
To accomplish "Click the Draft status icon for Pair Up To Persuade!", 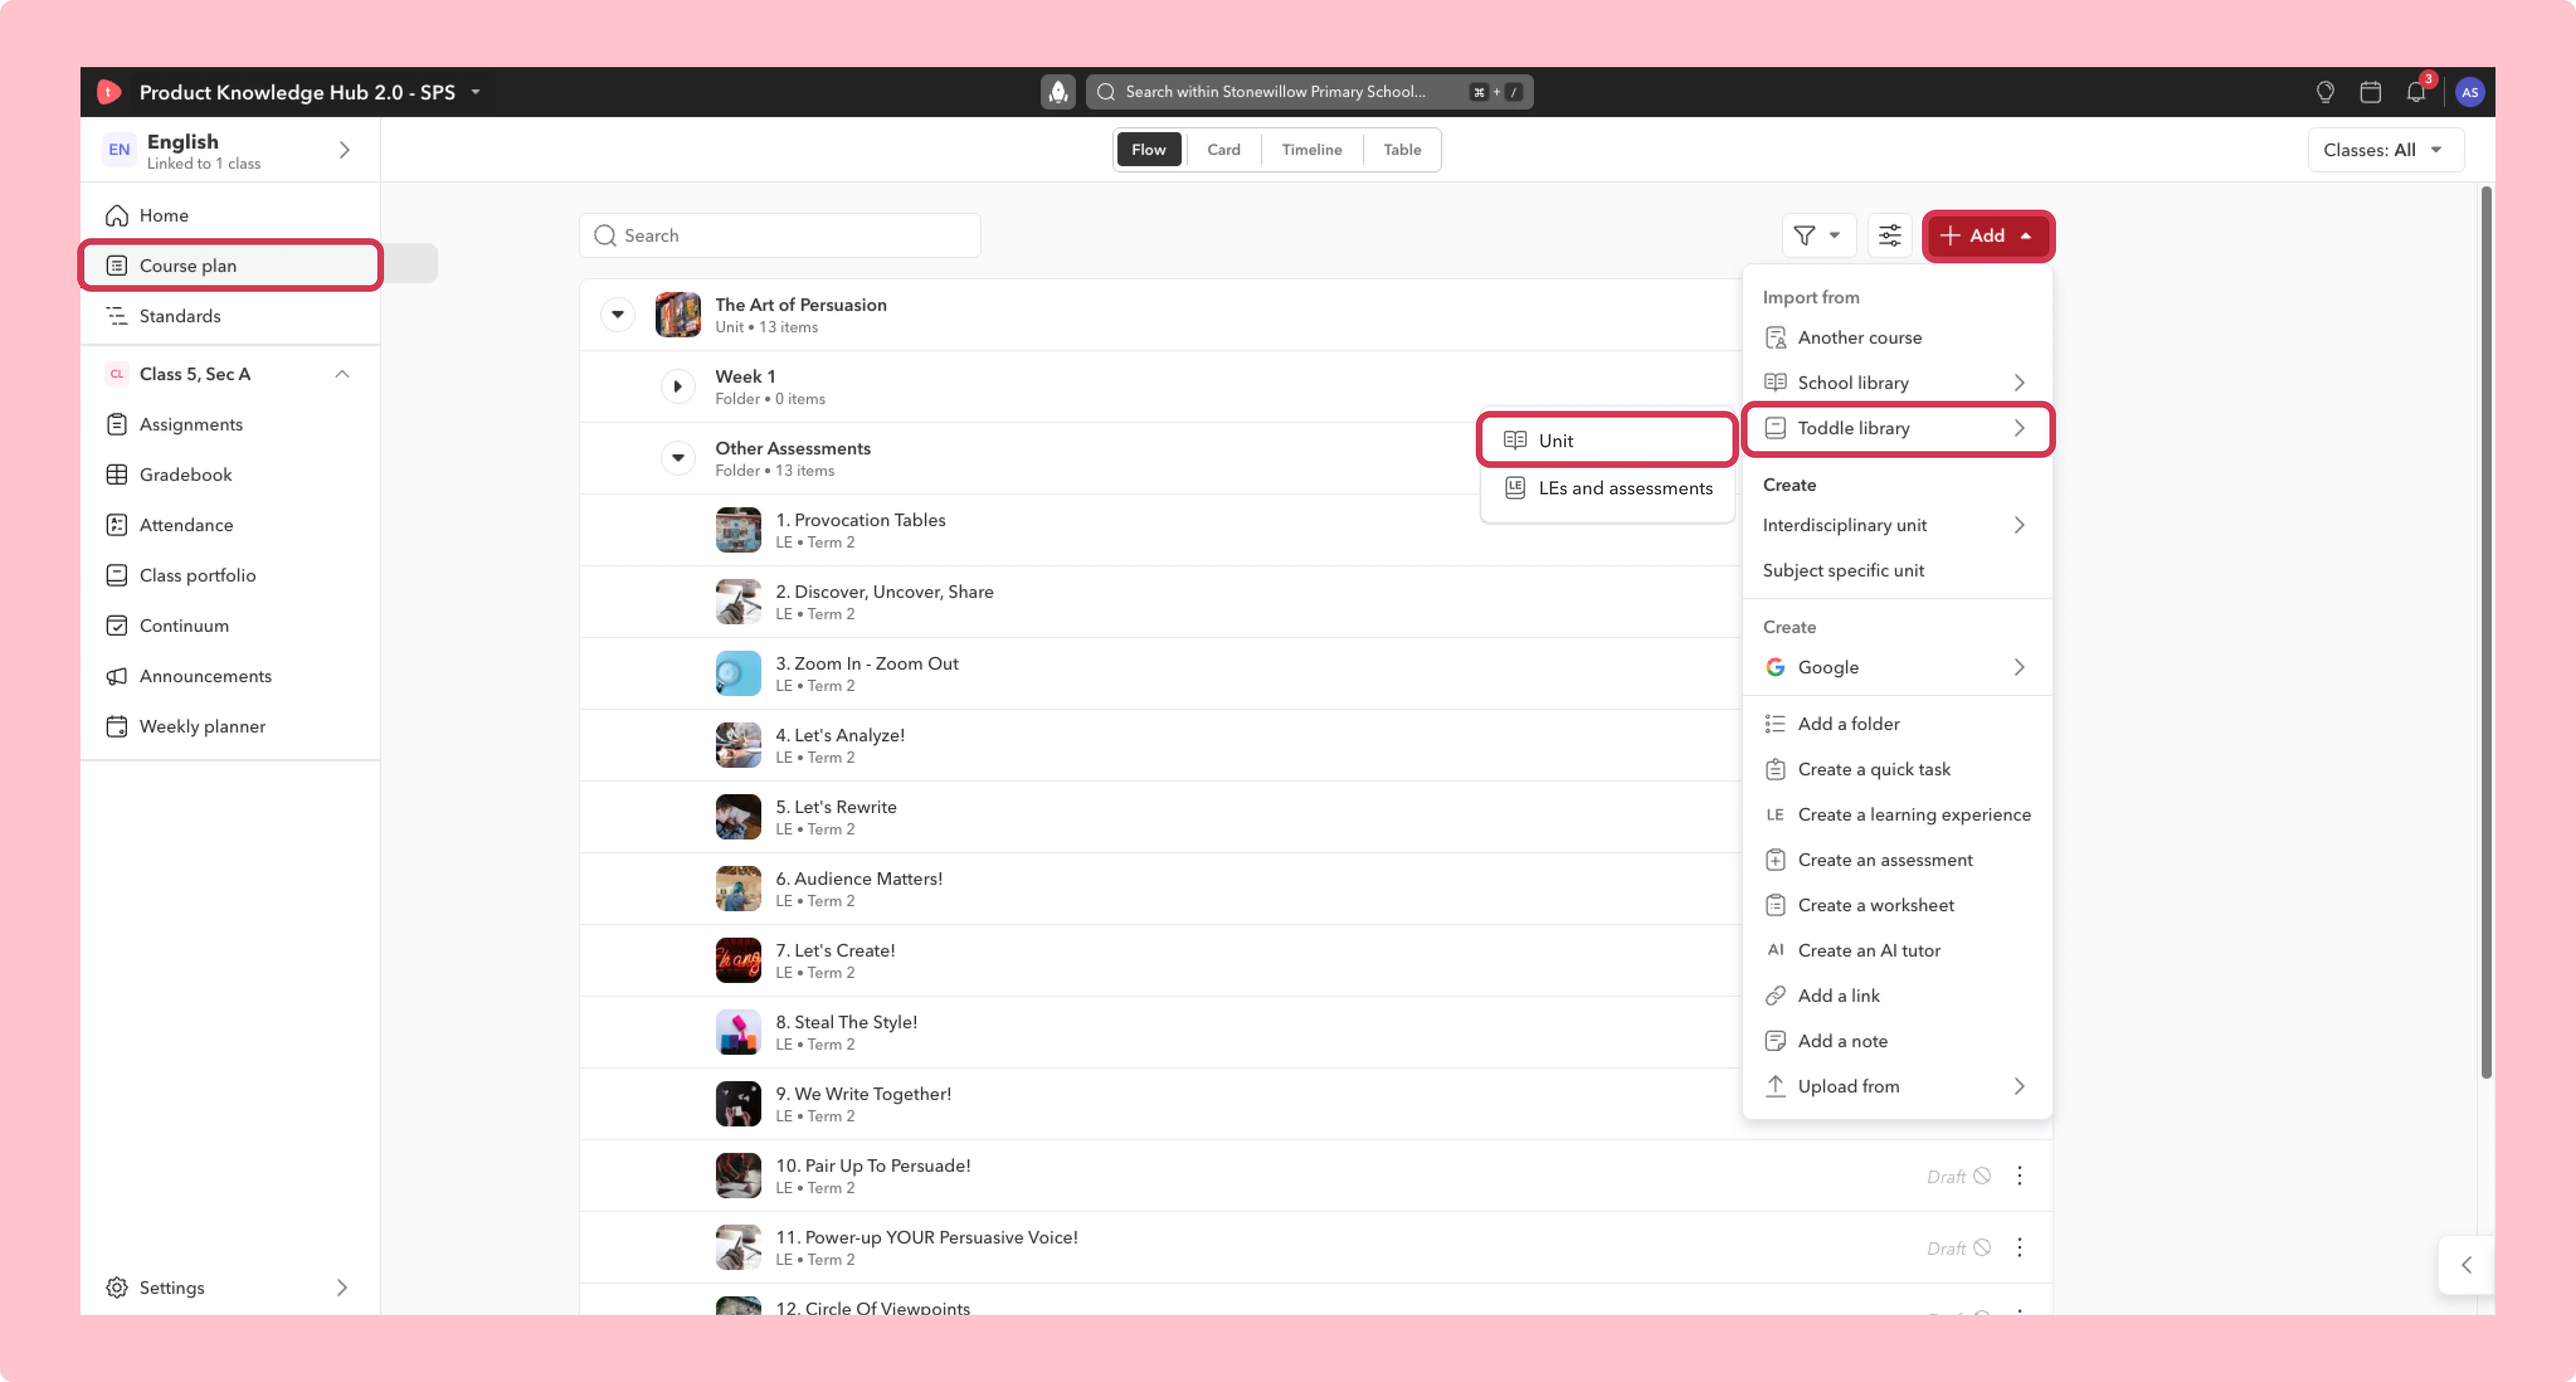I will 1982,1176.
